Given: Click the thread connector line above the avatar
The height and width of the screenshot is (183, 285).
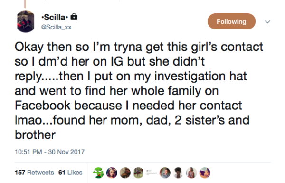Looking at the screenshot, I should coord(25,4).
